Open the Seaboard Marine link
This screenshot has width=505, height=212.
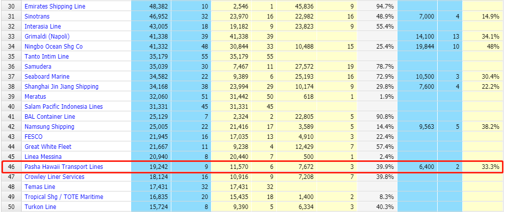47,77
